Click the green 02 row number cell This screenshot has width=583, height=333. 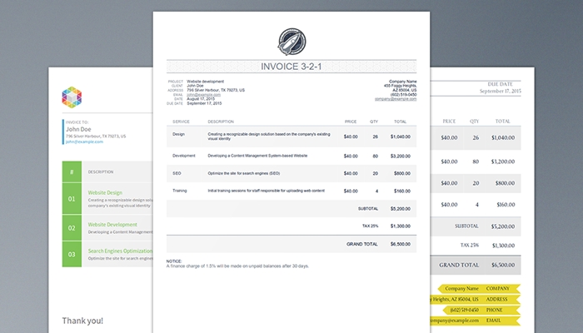[x=72, y=227]
